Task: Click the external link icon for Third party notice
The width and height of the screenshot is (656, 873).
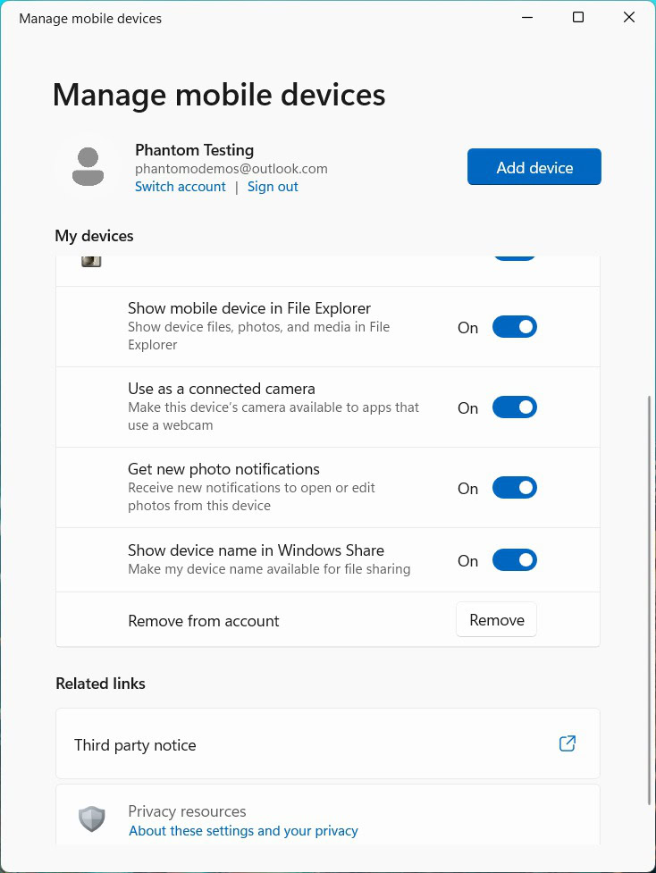Action: [x=567, y=743]
